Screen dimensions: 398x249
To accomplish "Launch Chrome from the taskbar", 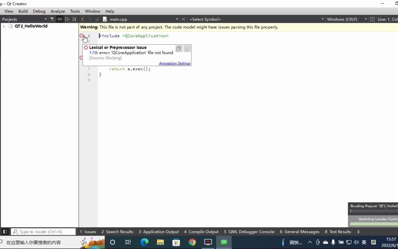I will (192, 242).
